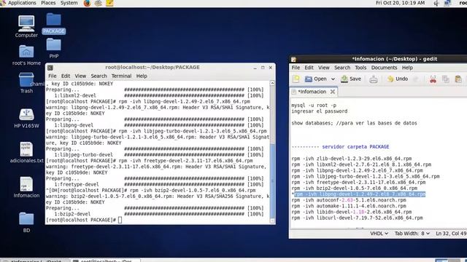Open the Tab Width dropdown
Image resolution: width=467 pixels, height=262 pixels.
tap(412, 234)
